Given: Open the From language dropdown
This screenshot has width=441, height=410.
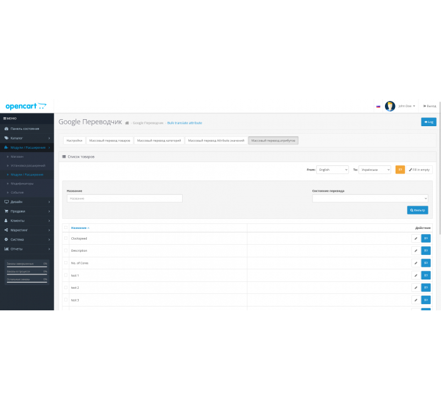Looking at the screenshot, I should [333, 170].
